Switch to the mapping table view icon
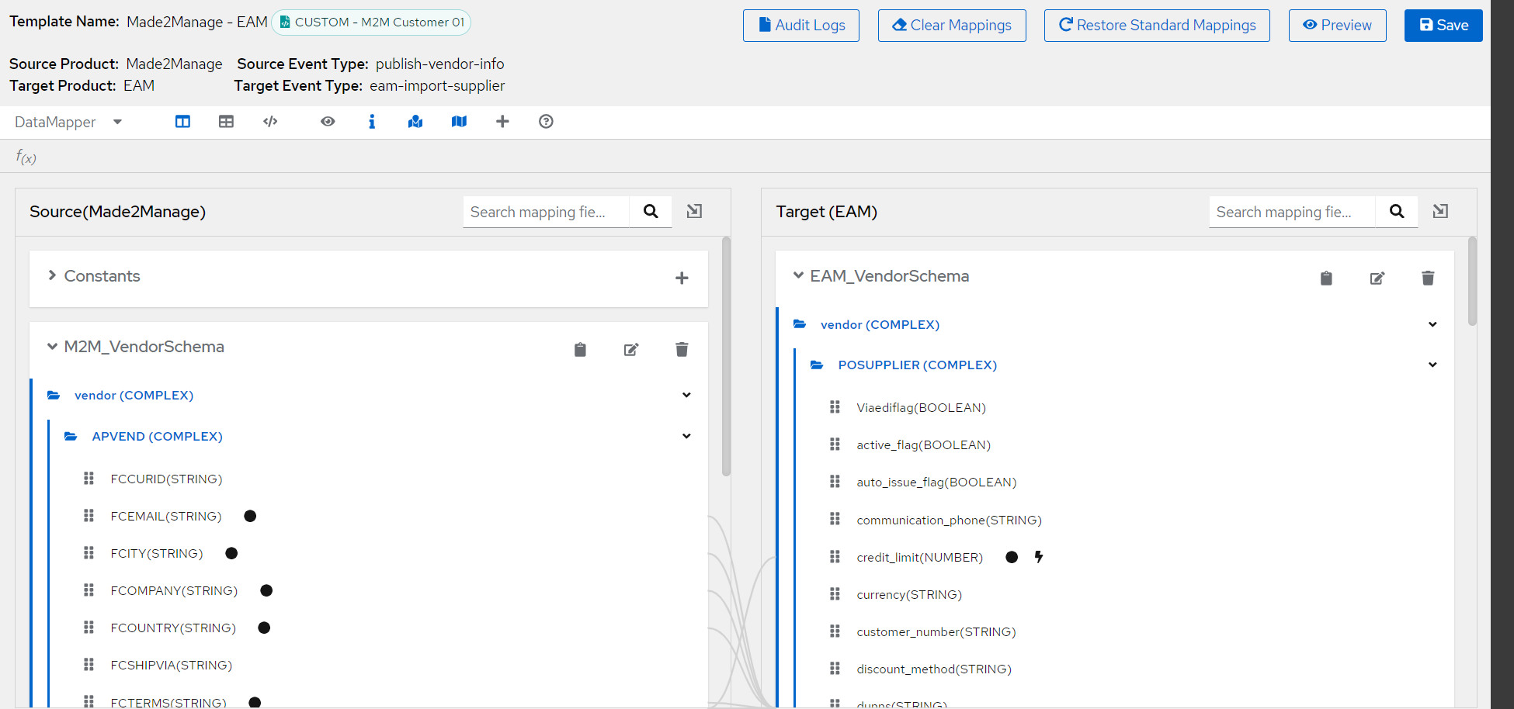 pyautogui.click(x=226, y=122)
